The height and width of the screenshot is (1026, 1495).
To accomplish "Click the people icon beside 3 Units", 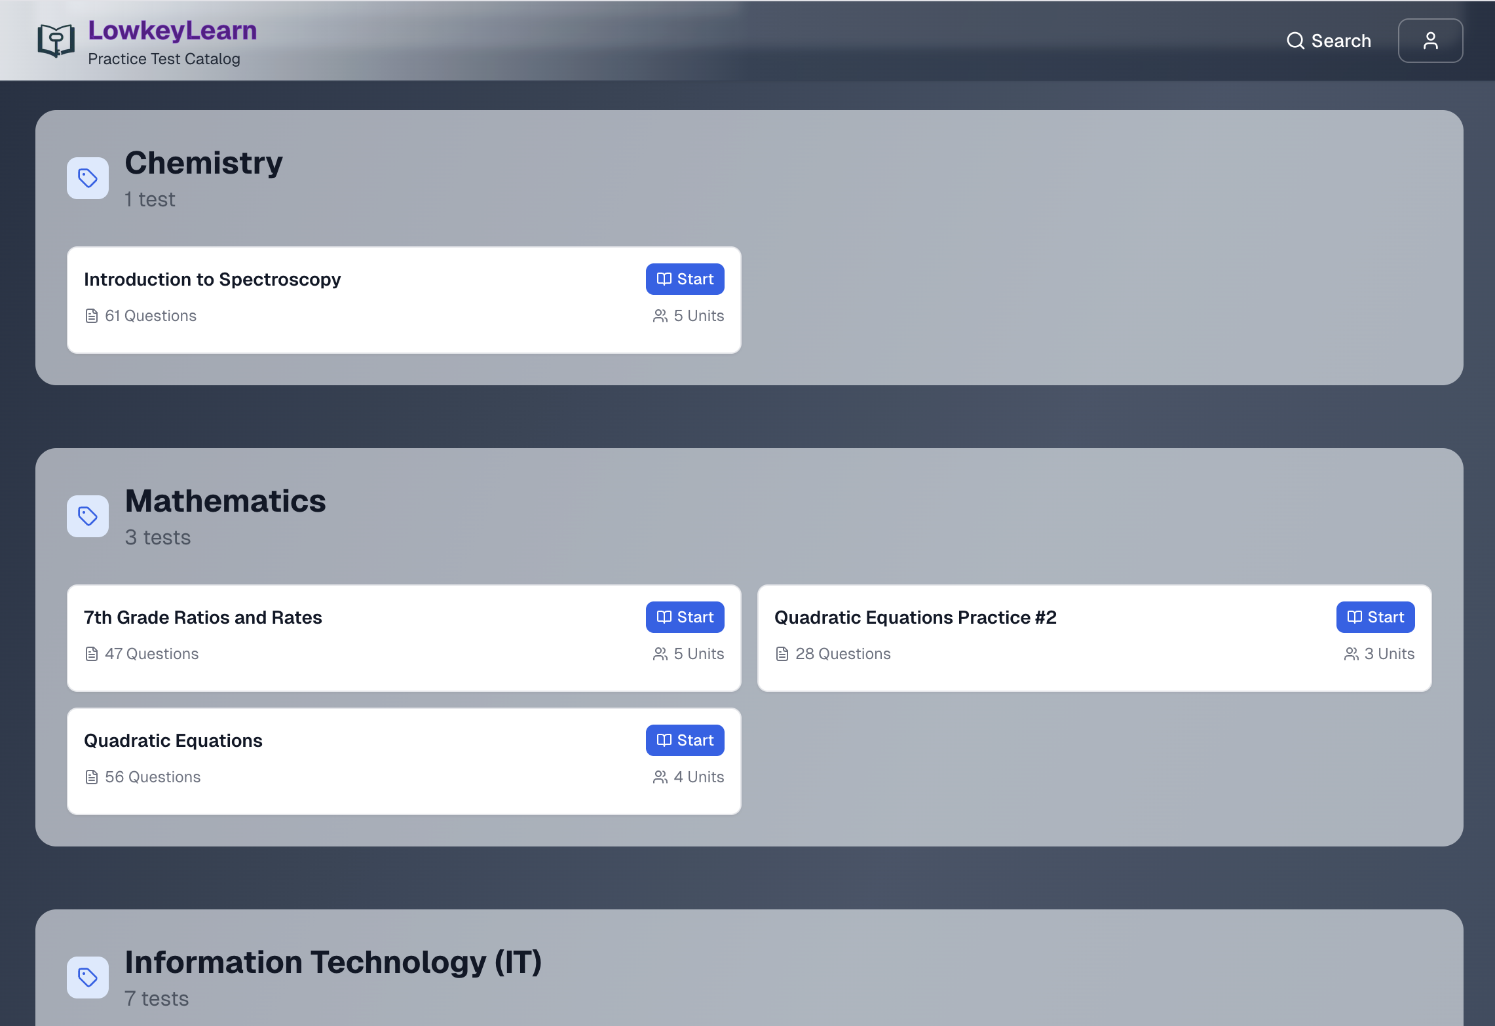I will coord(1351,653).
